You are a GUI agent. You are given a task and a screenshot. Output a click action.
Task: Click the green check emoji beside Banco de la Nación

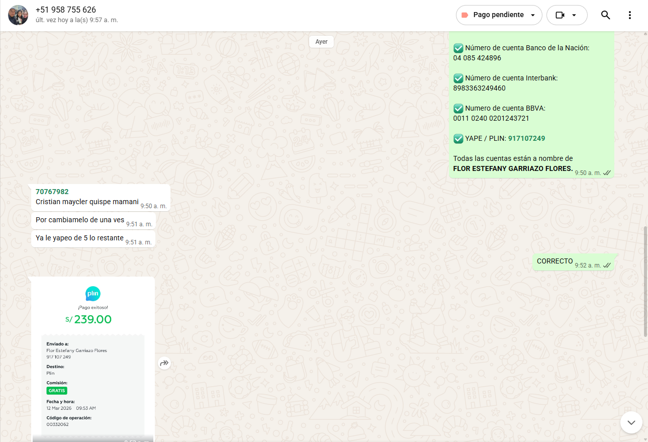point(458,48)
